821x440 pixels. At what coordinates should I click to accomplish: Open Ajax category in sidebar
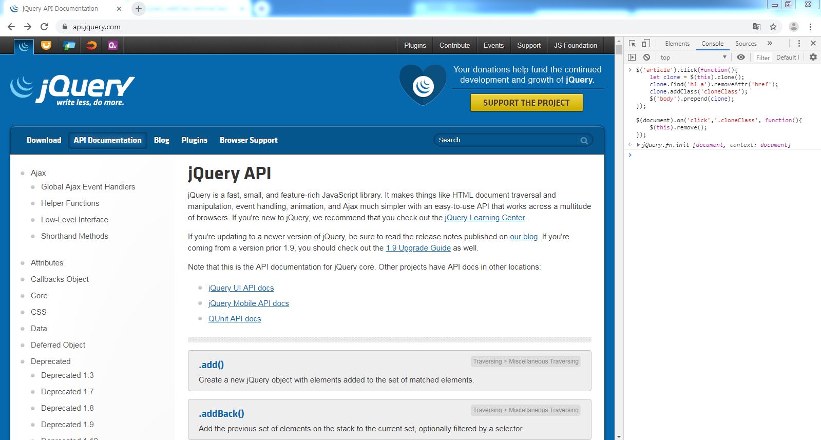point(38,173)
